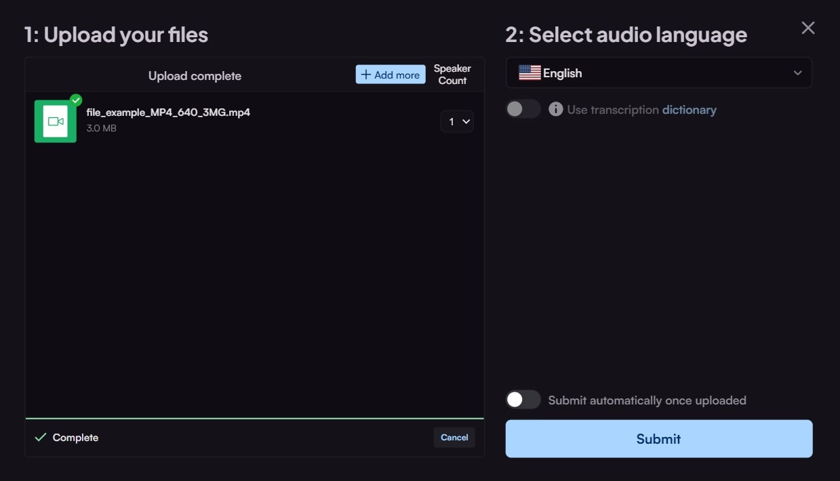Open the Speaker Count dropdown showing 1
This screenshot has width=840, height=481.
(x=457, y=121)
